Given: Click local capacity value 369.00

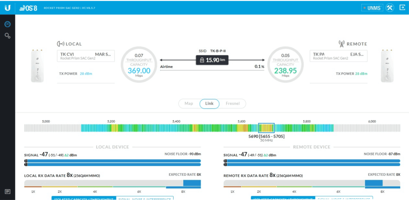Looking at the screenshot, I should [x=139, y=70].
